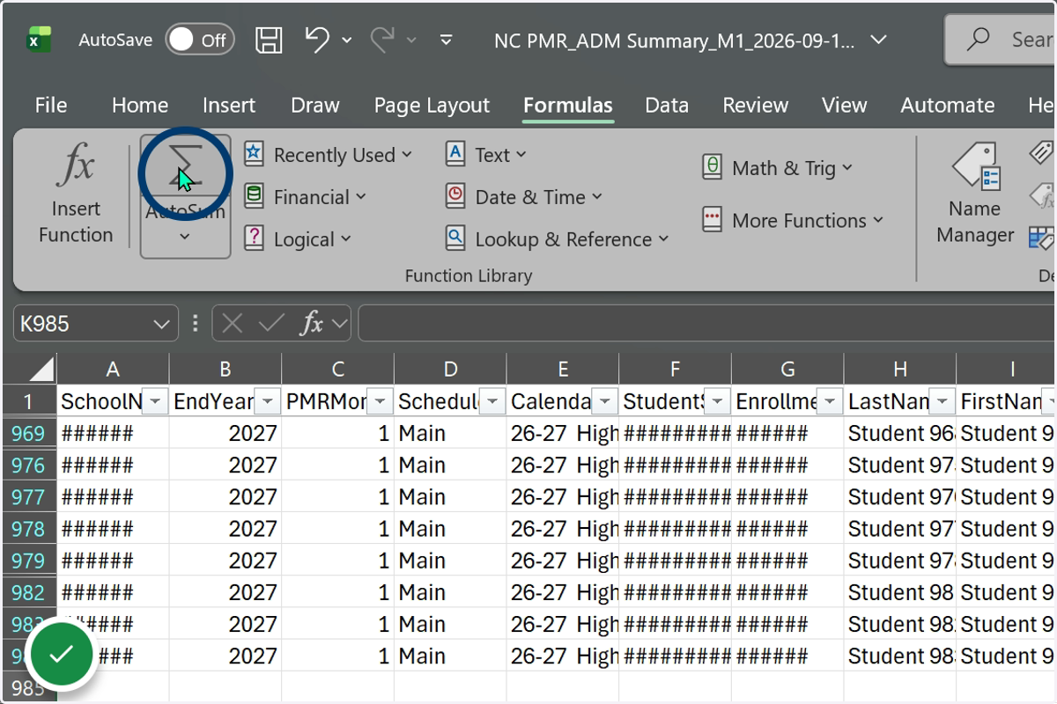Click the Student 98 LastName cell in row 982
The height and width of the screenshot is (704, 1057).
coord(899,592)
